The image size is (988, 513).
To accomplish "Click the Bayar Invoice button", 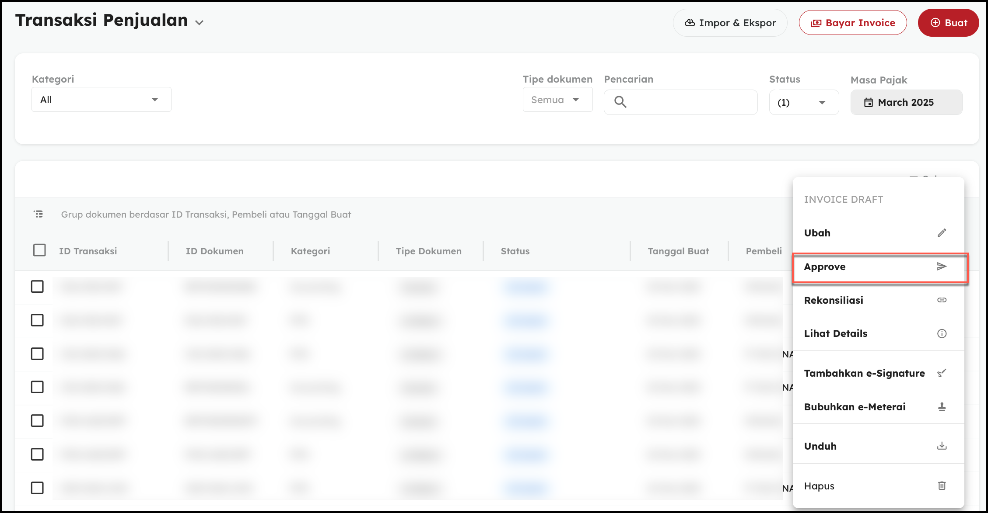I will [x=852, y=23].
